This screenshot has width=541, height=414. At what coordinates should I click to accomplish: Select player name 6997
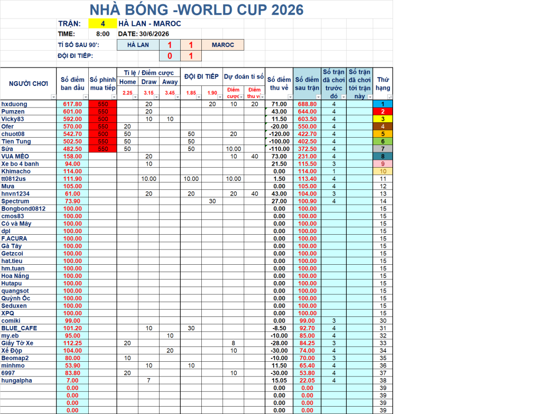click(x=8, y=373)
